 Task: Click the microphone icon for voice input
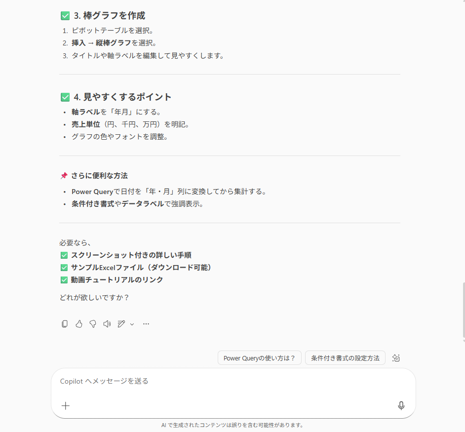401,405
